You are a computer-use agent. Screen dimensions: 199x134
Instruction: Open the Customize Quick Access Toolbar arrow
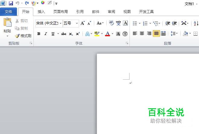(x=56, y=4)
